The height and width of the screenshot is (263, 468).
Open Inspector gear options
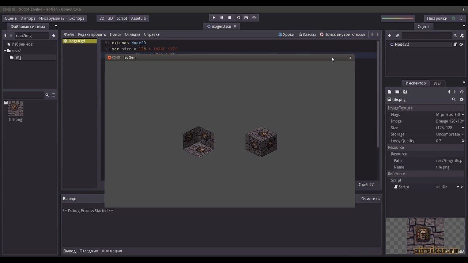click(x=461, y=99)
